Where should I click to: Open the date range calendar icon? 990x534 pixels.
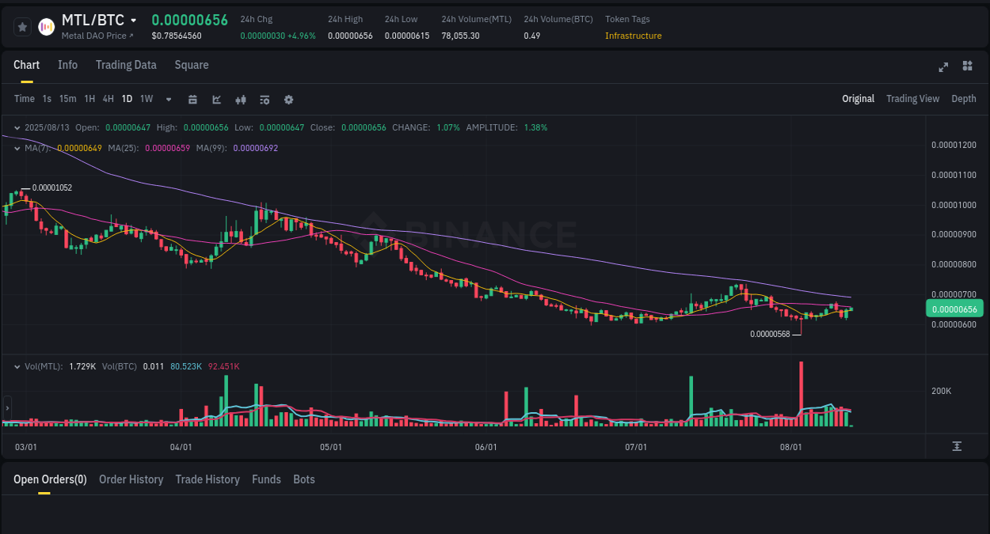pyautogui.click(x=192, y=99)
